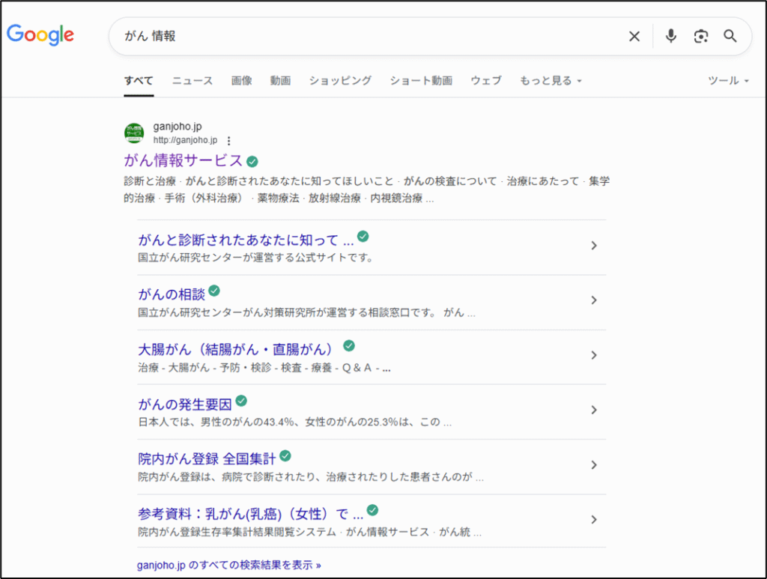Select the 画像 tab
This screenshot has width=767, height=579.
tap(241, 81)
